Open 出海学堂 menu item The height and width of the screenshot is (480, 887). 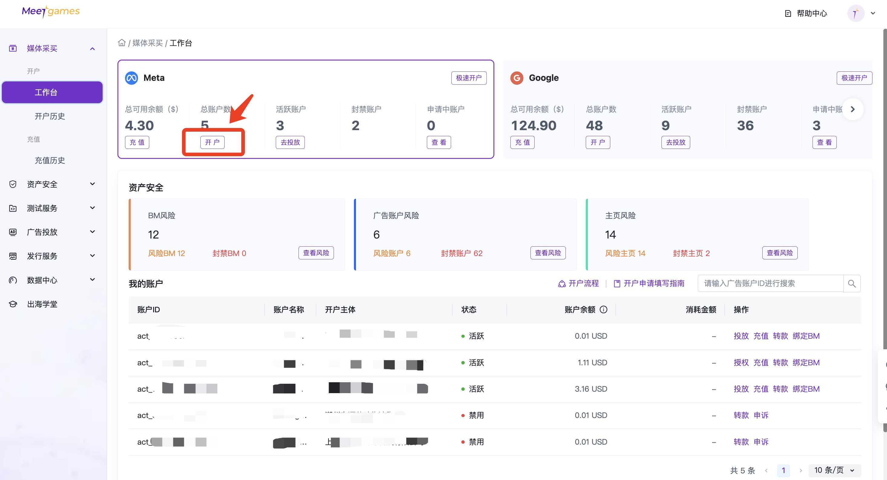pos(42,304)
